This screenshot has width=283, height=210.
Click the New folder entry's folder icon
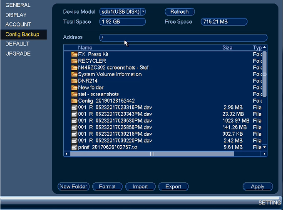tap(74, 88)
